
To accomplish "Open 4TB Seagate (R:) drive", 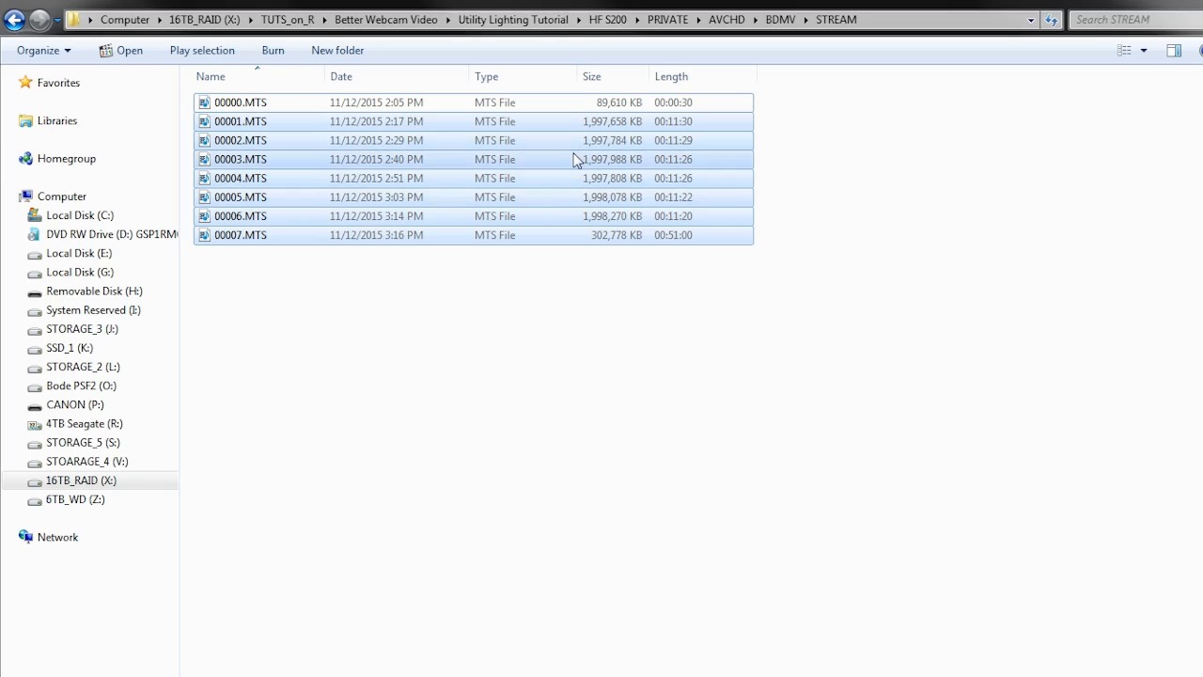I will (x=84, y=423).
